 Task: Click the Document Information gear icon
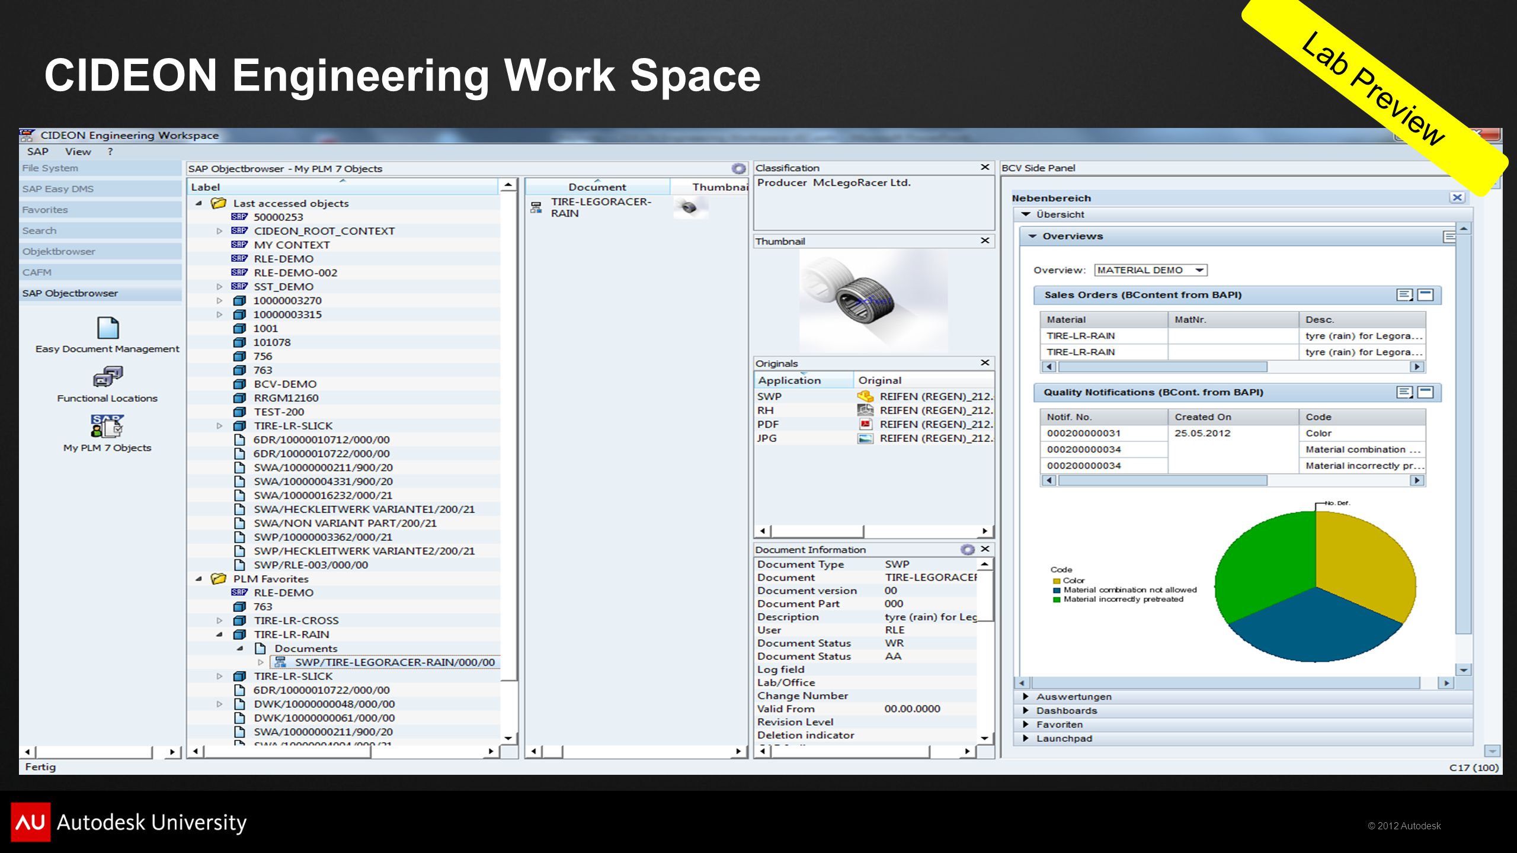point(967,550)
